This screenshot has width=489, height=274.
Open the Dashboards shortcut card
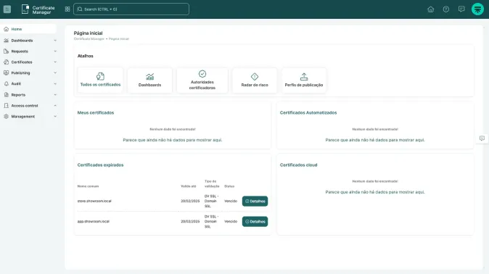[x=149, y=80]
